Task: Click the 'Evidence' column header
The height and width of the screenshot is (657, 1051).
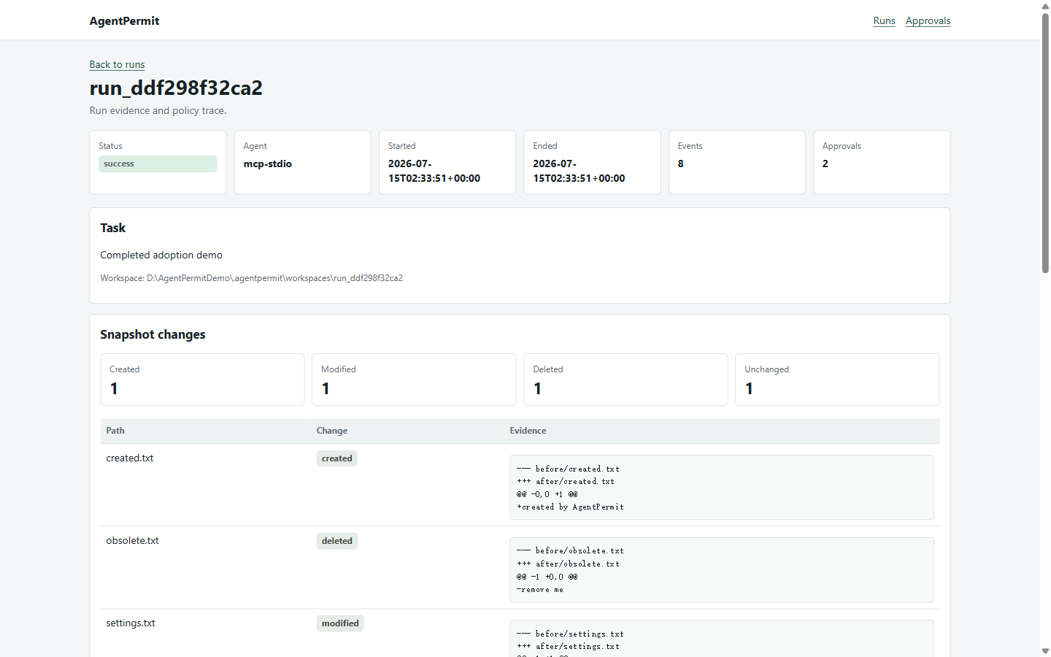Action: click(x=528, y=431)
